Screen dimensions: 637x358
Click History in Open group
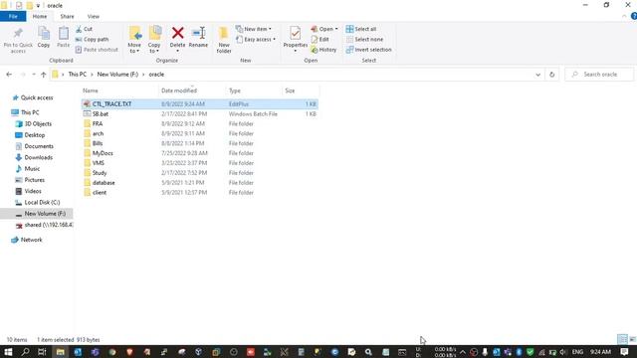pos(323,50)
